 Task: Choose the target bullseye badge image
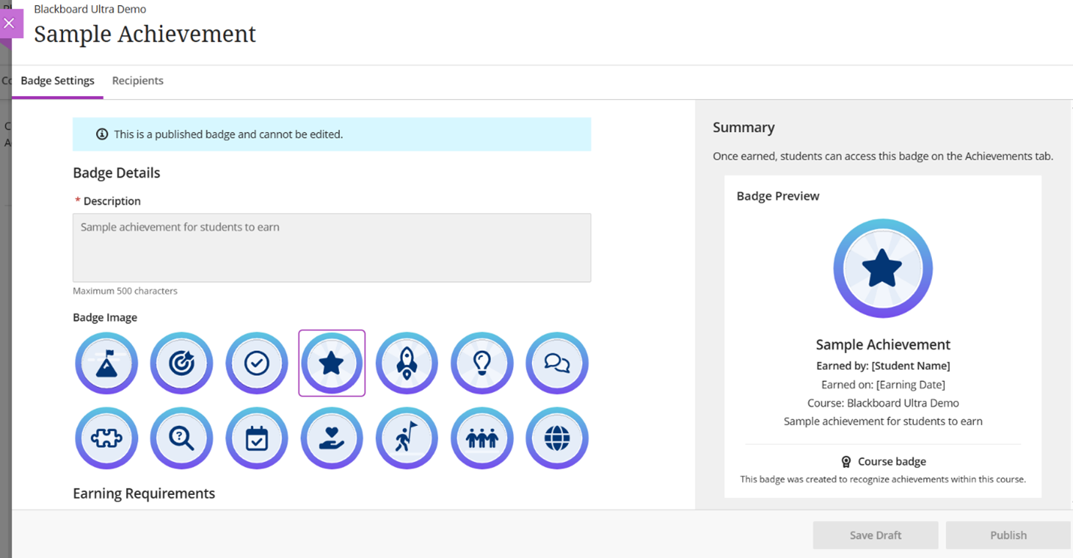(x=182, y=364)
